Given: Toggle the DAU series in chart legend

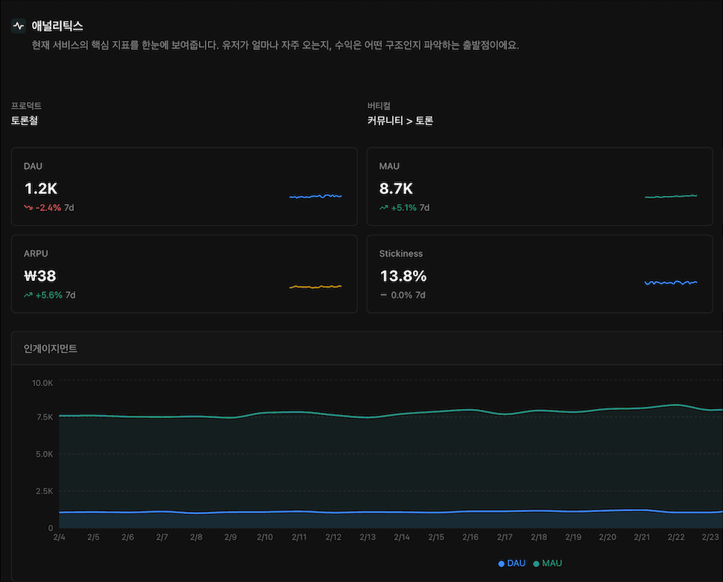Looking at the screenshot, I should (512, 563).
